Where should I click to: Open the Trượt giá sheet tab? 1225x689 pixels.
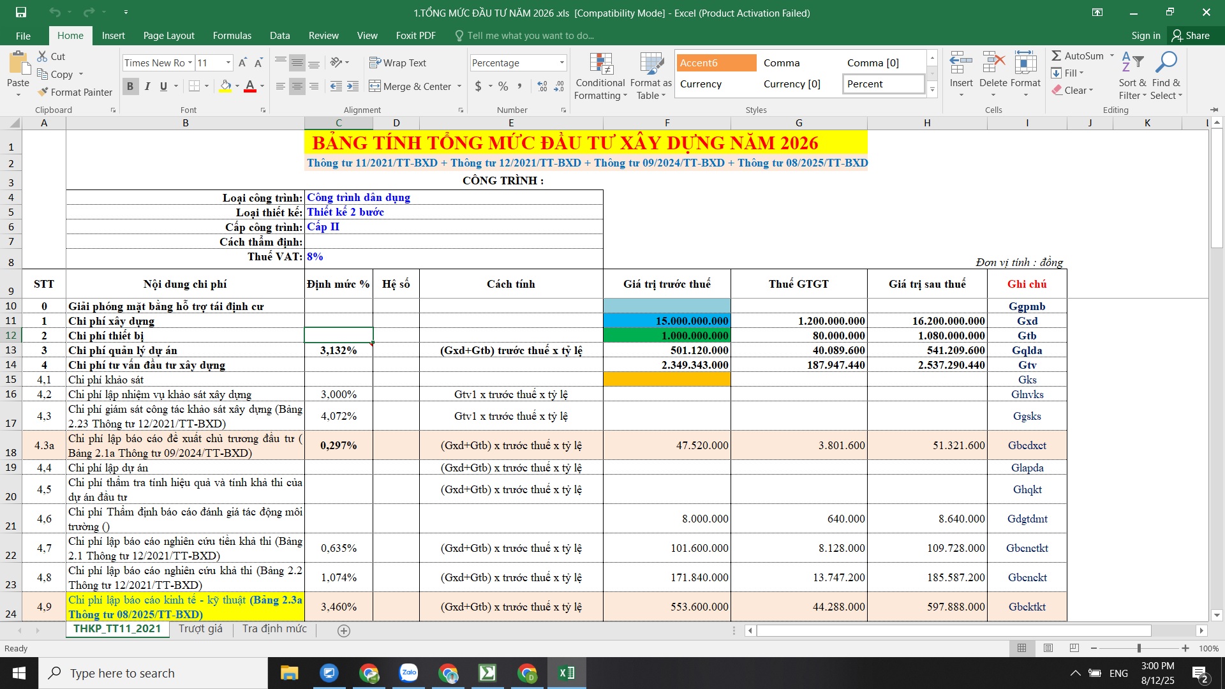tap(200, 628)
